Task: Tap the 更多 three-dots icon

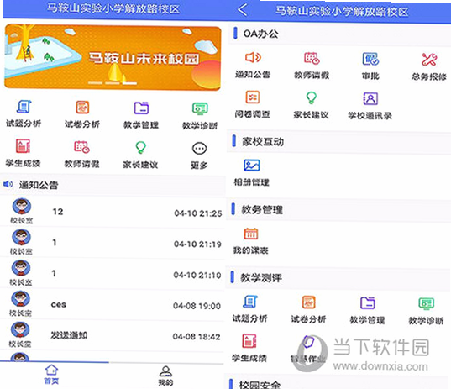Action: coord(199,149)
